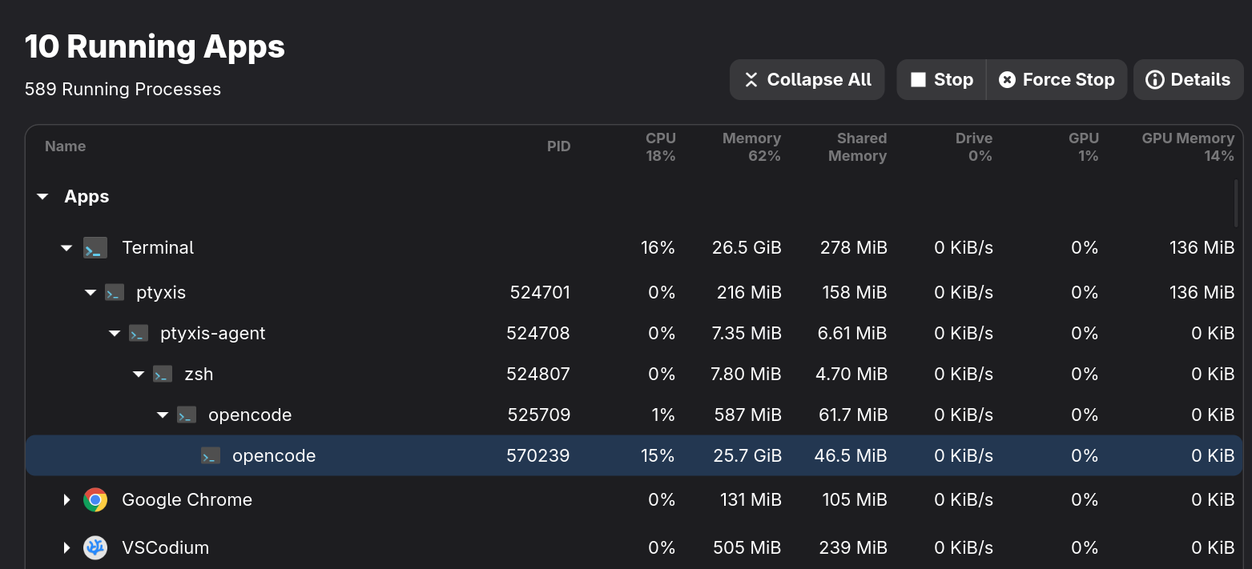The height and width of the screenshot is (569, 1252).
Task: Collapse the Apps section
Action: (43, 197)
